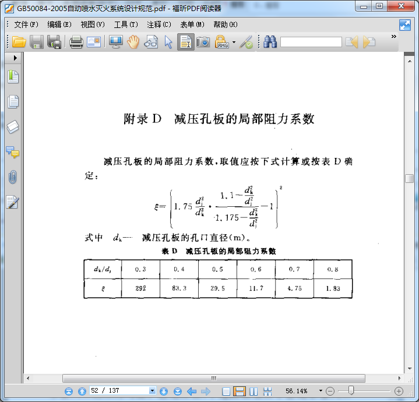Switch to continuous facing layout
The width and height of the screenshot is (419, 402).
point(267,392)
